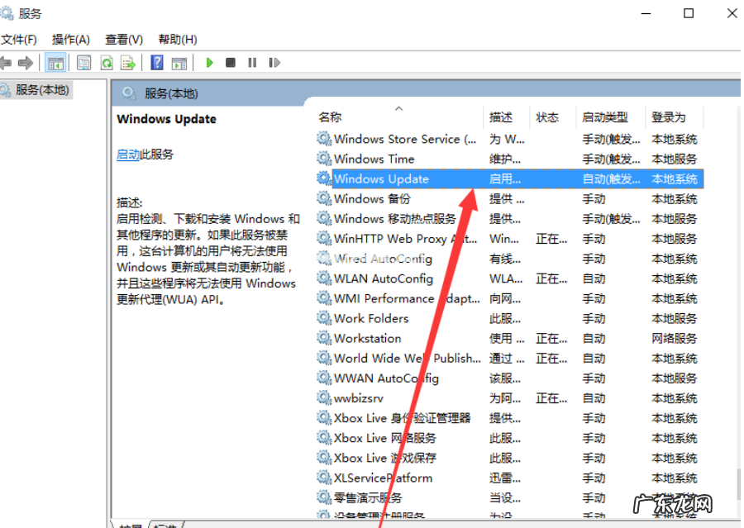The width and height of the screenshot is (744, 528).
Task: Sort services by the 名称 column
Action: pos(330,117)
